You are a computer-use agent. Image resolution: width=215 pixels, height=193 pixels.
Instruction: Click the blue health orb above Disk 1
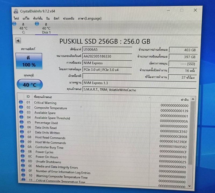pos(37,24)
